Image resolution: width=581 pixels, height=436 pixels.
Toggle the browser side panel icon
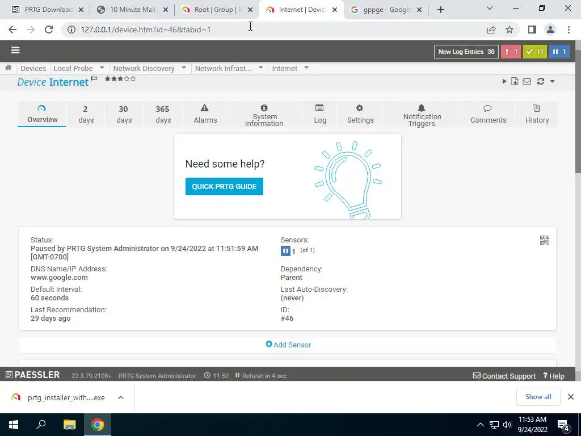(x=532, y=30)
